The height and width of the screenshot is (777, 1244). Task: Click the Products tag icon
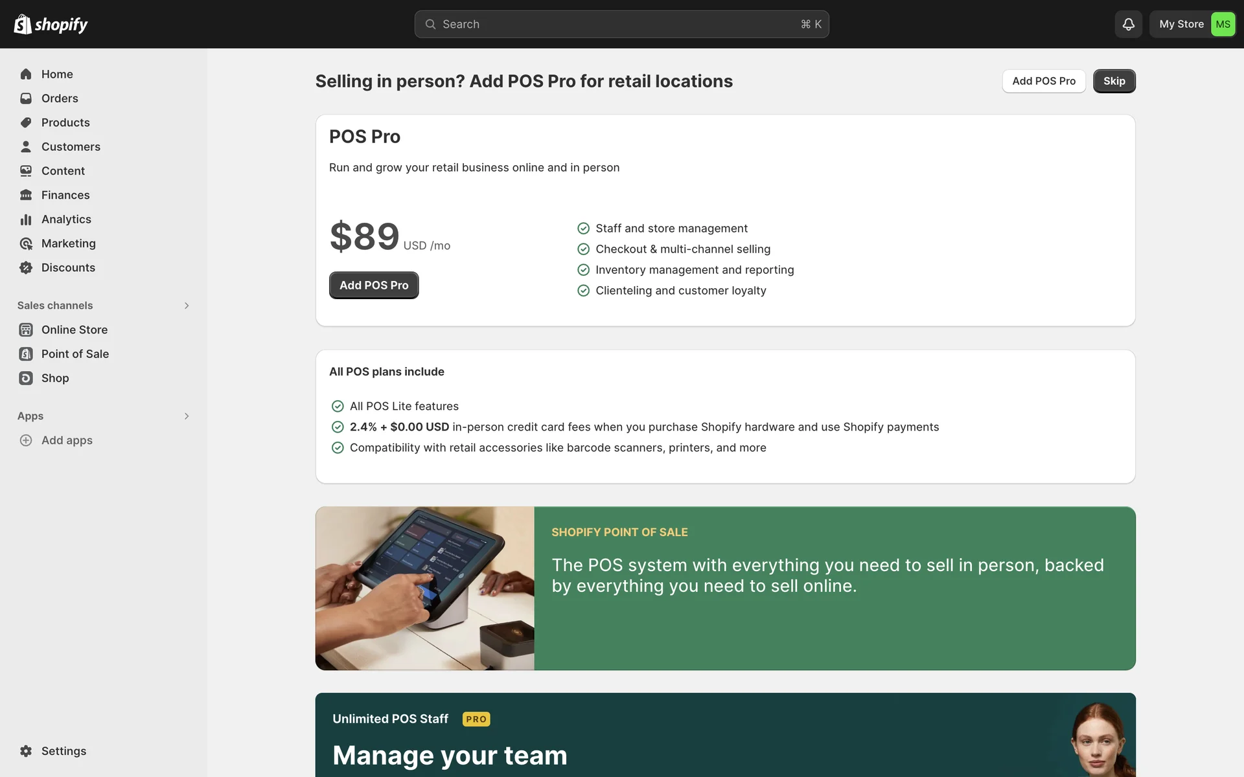[26, 122]
